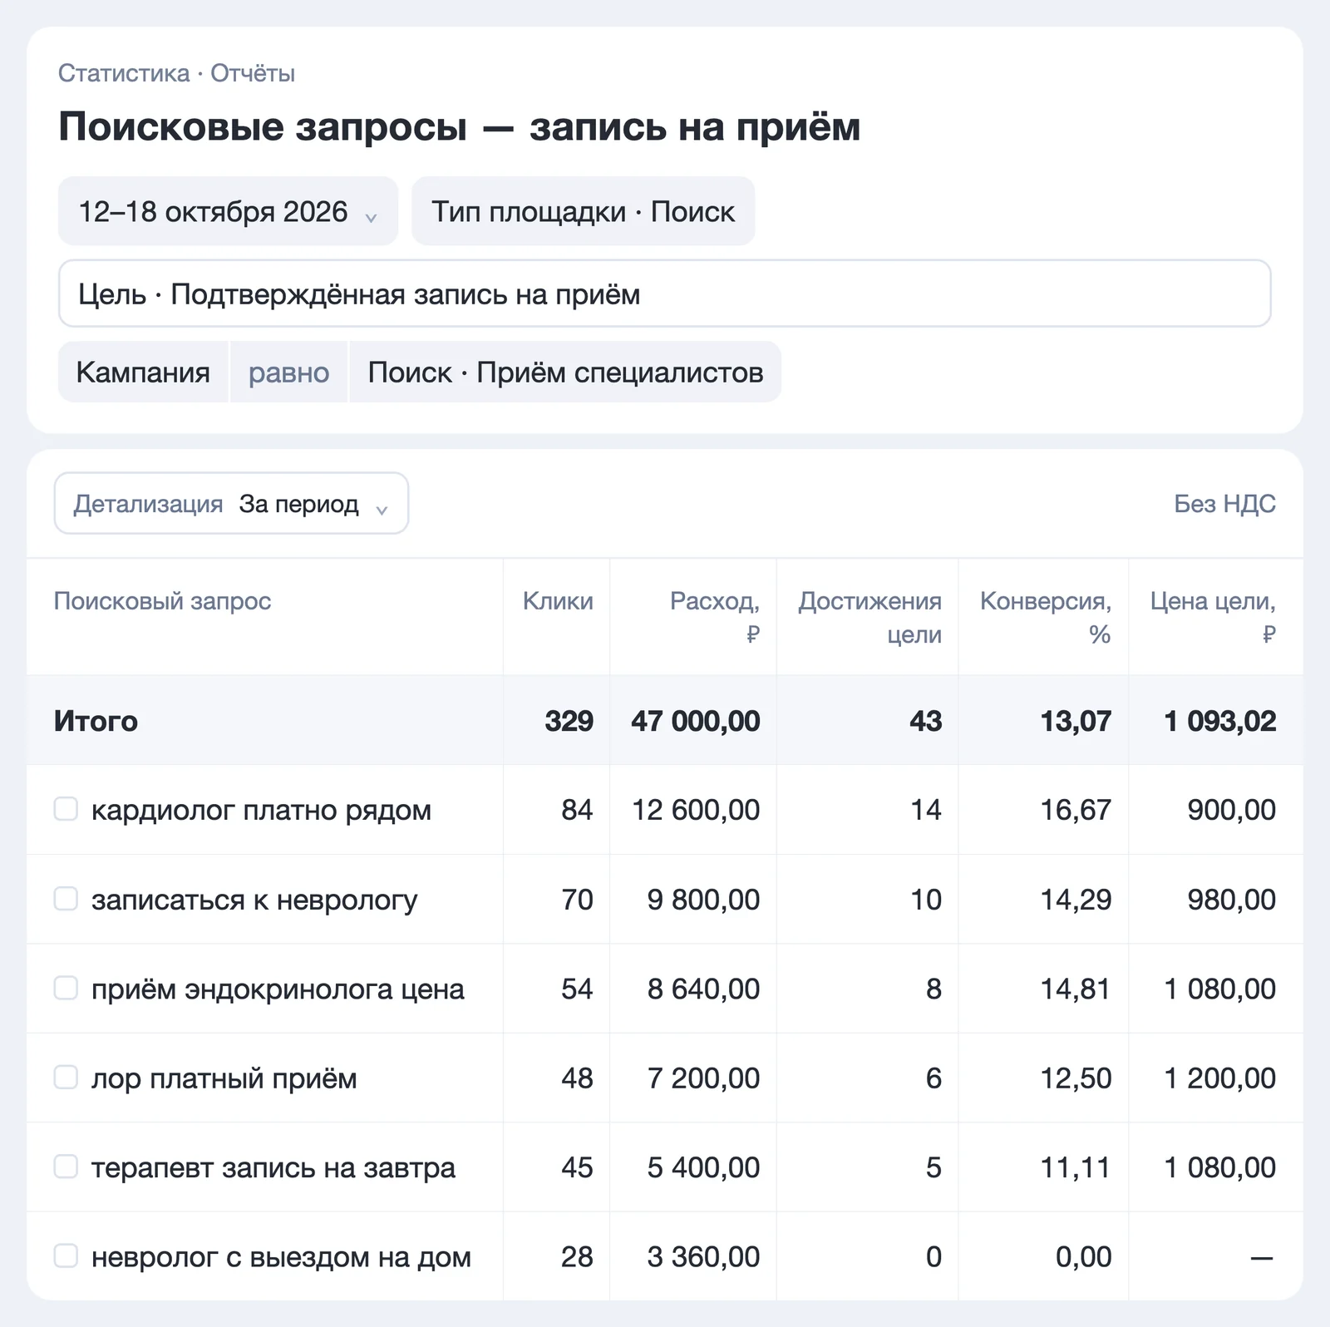This screenshot has height=1327, width=1330.
Task: Click the conversion cell '14,29'
Action: click(1076, 900)
